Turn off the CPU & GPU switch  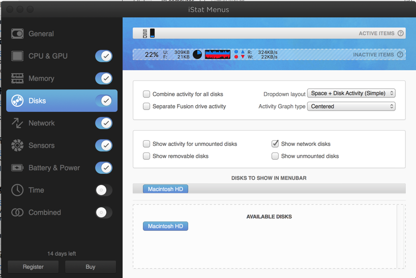coord(104,56)
